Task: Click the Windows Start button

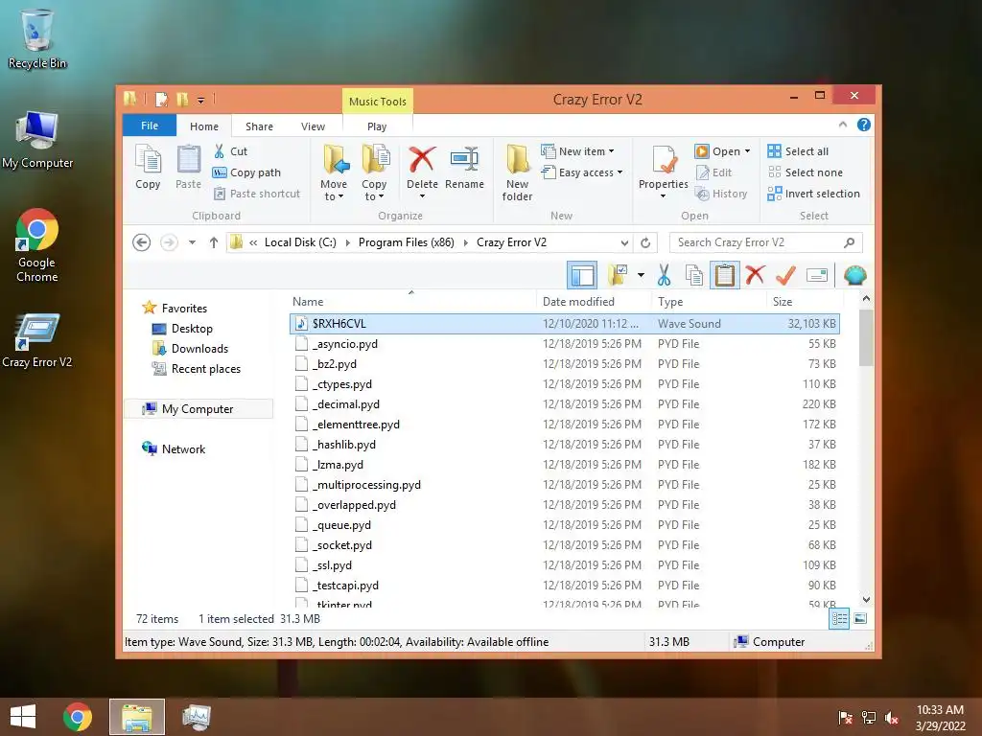Action: [23, 717]
